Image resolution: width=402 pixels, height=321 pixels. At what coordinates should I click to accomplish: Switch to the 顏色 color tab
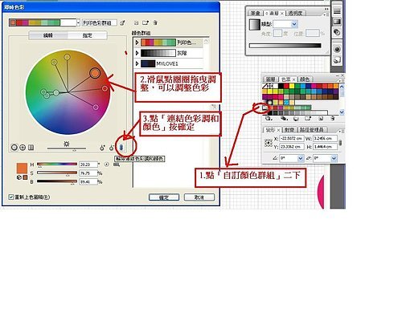click(x=305, y=79)
